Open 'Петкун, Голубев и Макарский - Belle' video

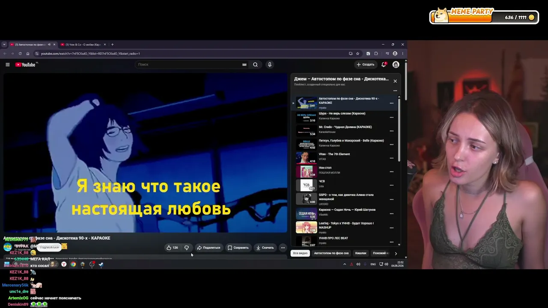coord(351,141)
